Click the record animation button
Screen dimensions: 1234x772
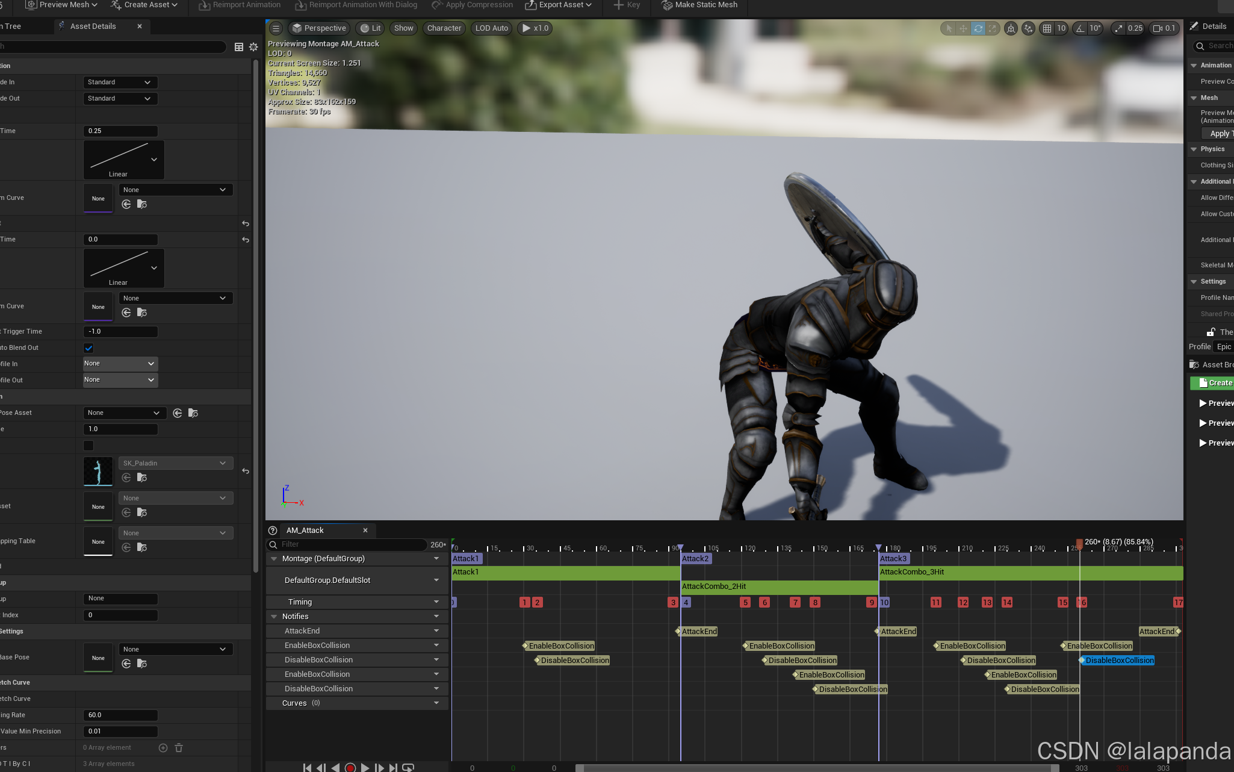350,767
